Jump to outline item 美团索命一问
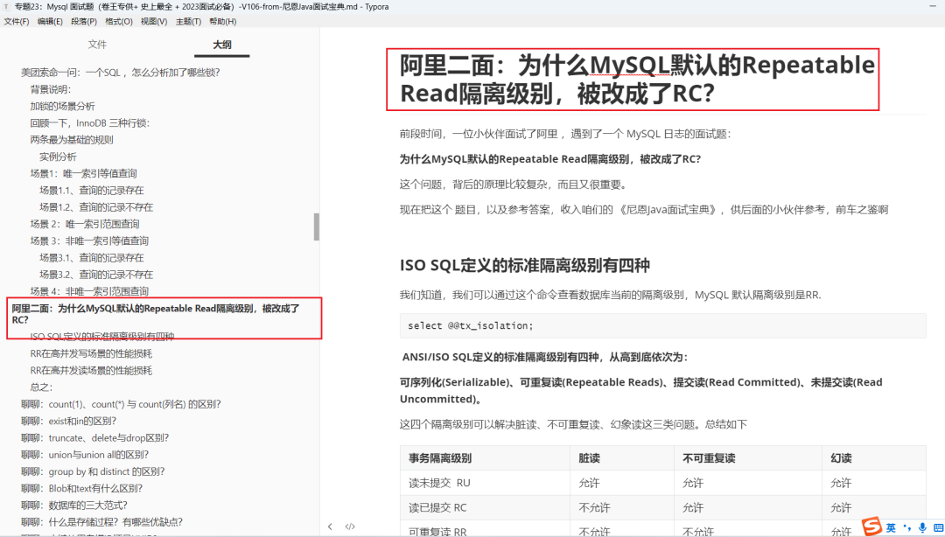 (121, 73)
